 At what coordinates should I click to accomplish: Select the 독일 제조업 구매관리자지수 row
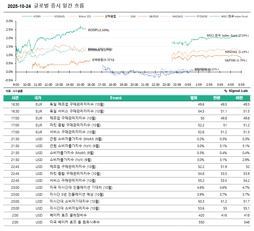coord(77,104)
